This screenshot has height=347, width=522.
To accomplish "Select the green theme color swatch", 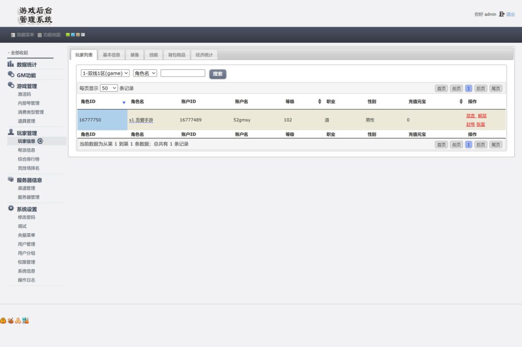I will 68,35.
